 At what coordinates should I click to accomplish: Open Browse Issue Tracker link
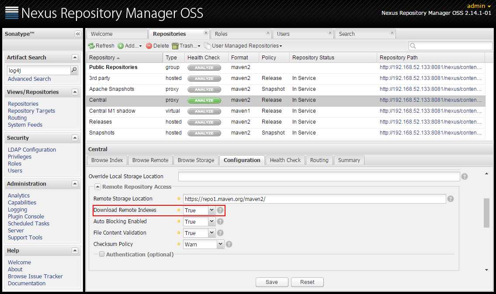tap(35, 276)
